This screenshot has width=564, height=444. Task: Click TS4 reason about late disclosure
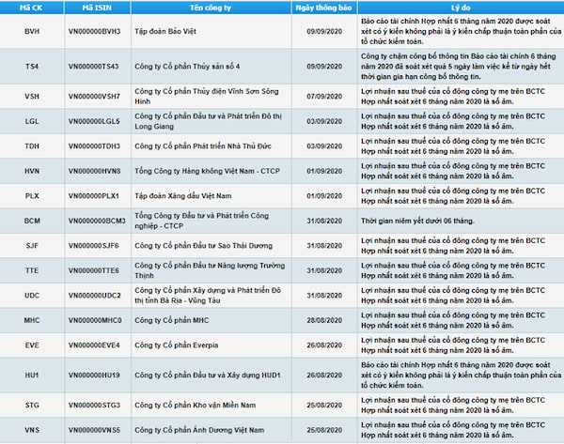[459, 66]
